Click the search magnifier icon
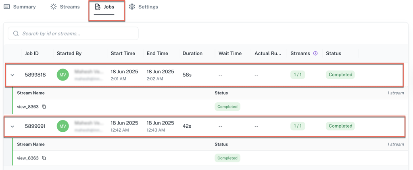The width and height of the screenshot is (413, 170). (16, 33)
